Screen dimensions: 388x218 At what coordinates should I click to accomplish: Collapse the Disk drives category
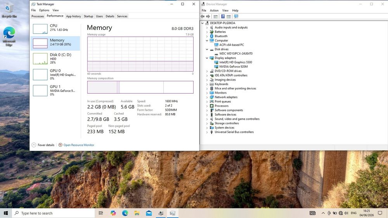click(207, 49)
